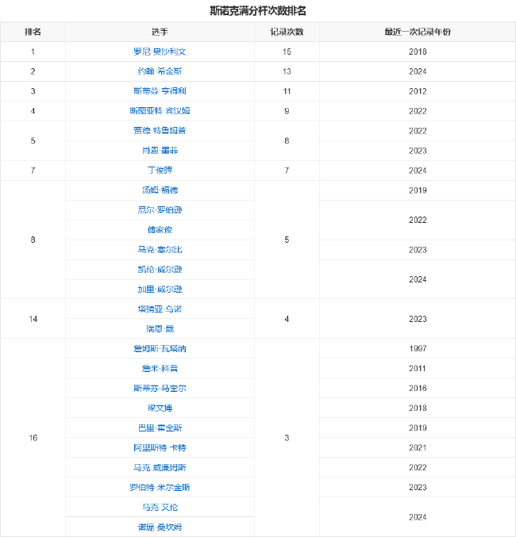Click the 詹姆斯·瓦塔纳 link
The height and width of the screenshot is (537, 516).
160,349
